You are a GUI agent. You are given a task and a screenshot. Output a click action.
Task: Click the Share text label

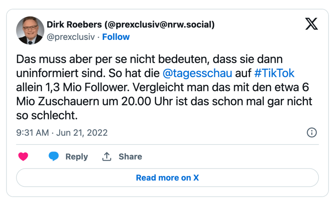coord(130,157)
